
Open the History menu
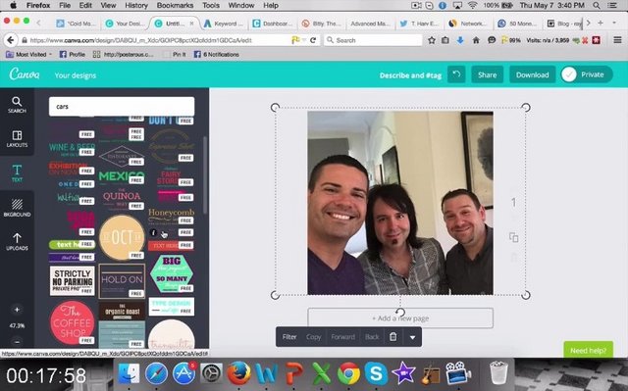[x=136, y=5]
